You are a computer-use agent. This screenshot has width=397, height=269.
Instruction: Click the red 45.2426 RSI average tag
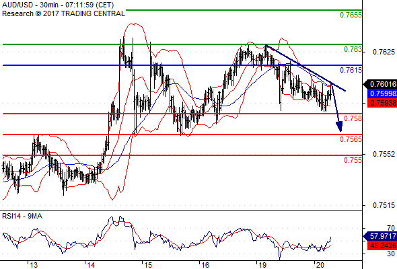coord(382,245)
